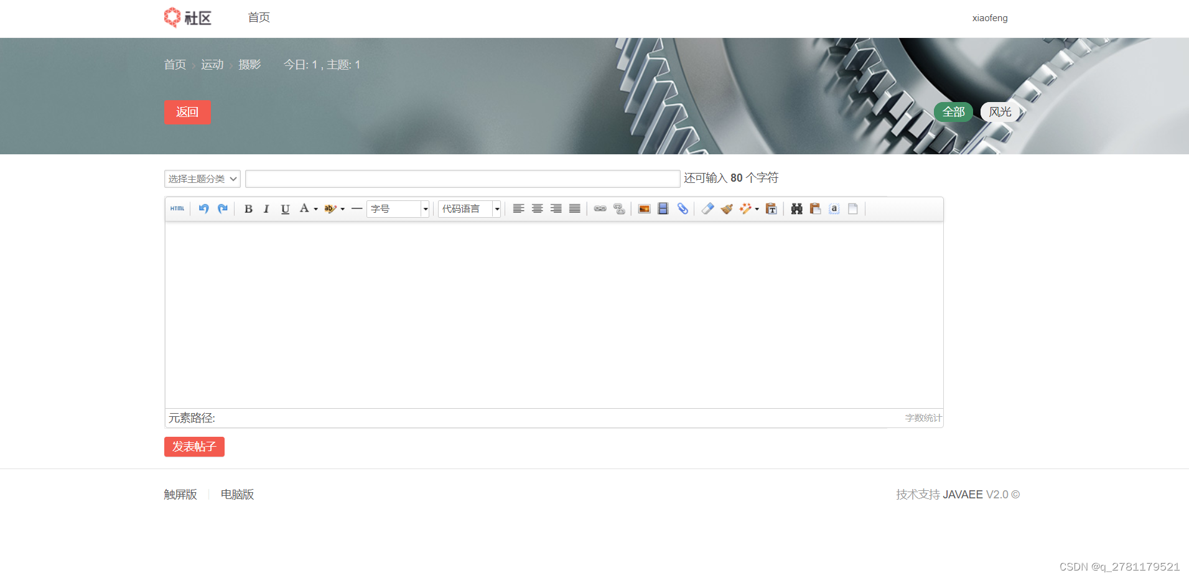Select the 风光 filter tag
Image resolution: width=1189 pixels, height=578 pixels.
[x=1000, y=112]
